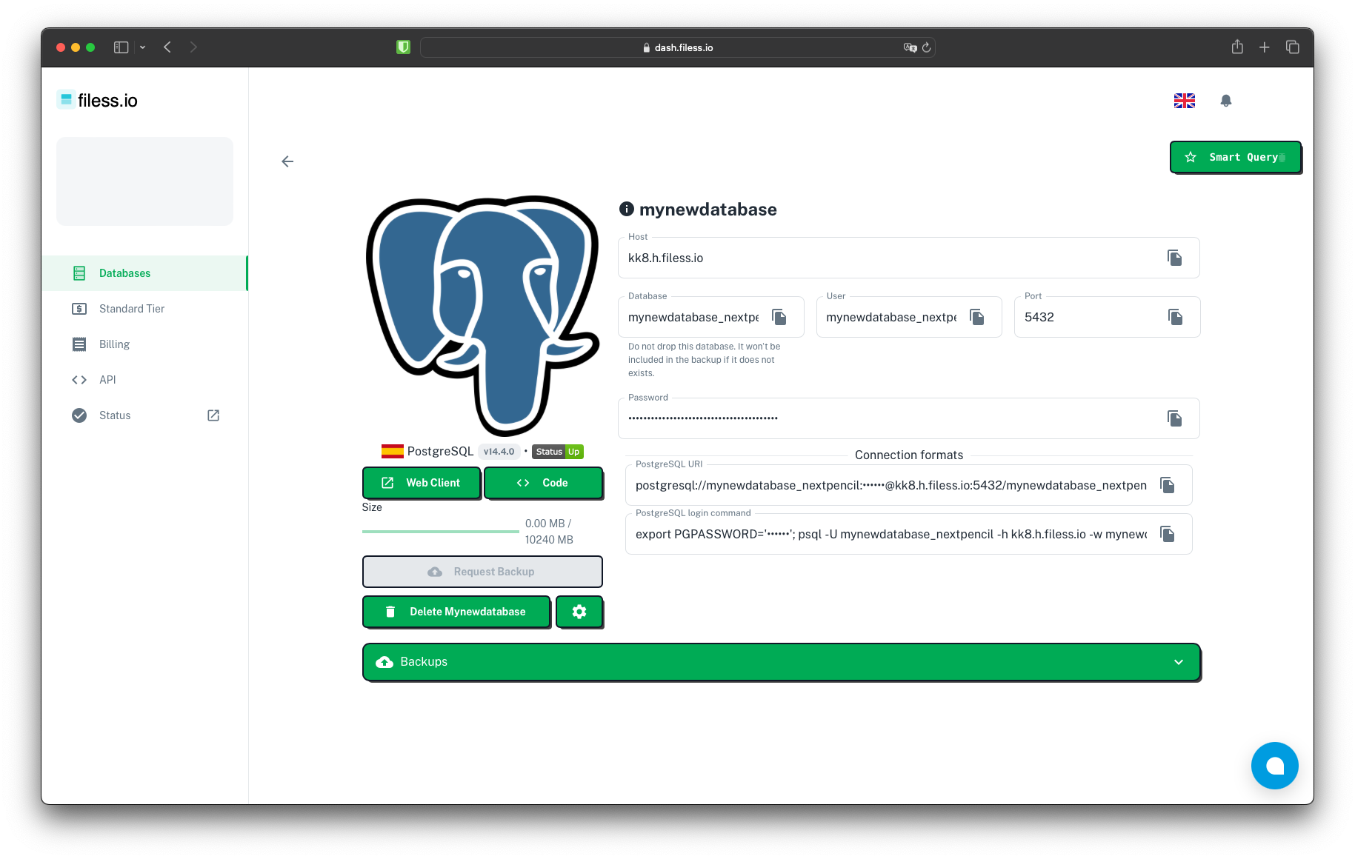Copy the User field value
Image resolution: width=1355 pixels, height=859 pixels.
(976, 317)
